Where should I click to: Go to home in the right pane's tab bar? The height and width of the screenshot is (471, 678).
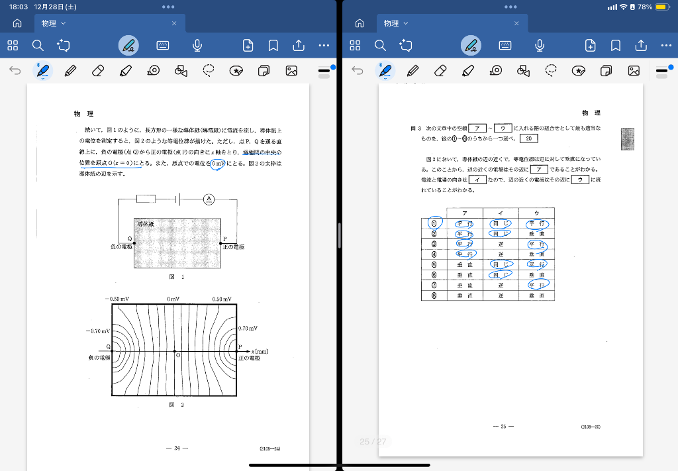point(360,23)
